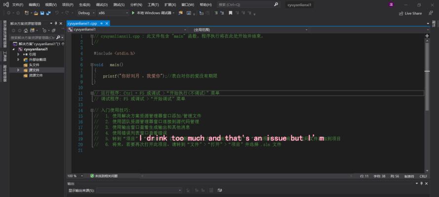
Task: Toggle auto-hide pin on Solution Explorer
Action: pos(56,24)
